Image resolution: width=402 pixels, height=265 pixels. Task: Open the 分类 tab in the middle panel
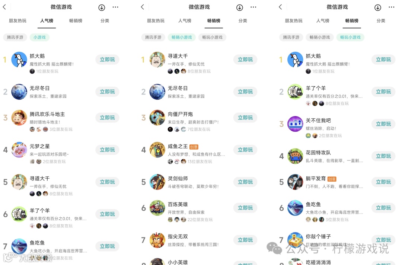coord(243,21)
